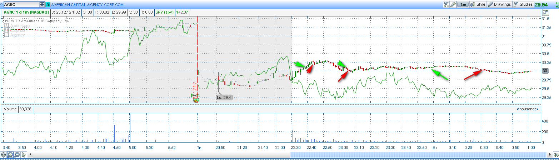Image resolution: width=559 pixels, height=160 pixels.
Task: Click the AGNC 1 d 1m [NASDAQ] label
Action: pyautogui.click(x=26, y=12)
